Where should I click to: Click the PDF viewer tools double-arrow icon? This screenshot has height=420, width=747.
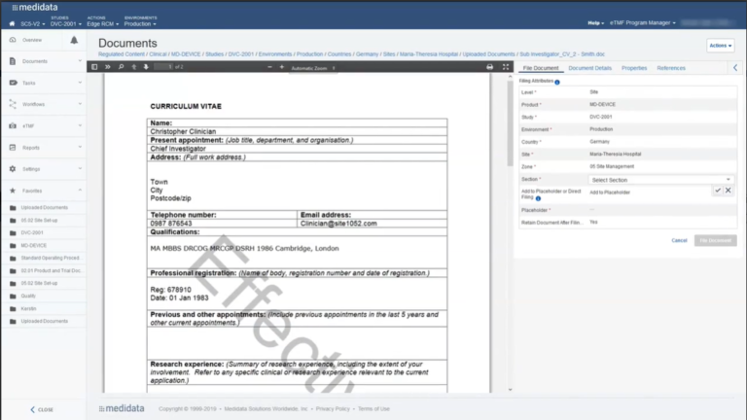[108, 67]
